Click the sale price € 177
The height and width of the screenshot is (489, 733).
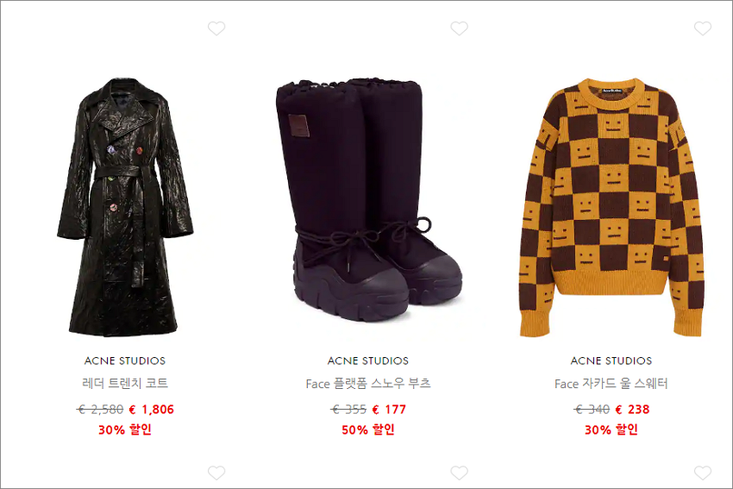tap(389, 410)
